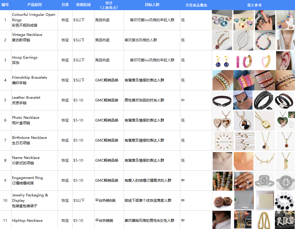Click the Leather Bracelet product cell

[x=35, y=100]
